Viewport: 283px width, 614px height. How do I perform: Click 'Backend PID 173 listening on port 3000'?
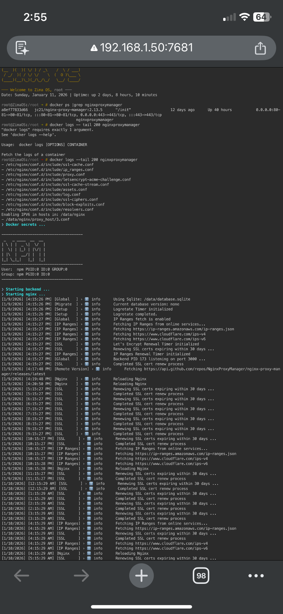(x=159, y=359)
